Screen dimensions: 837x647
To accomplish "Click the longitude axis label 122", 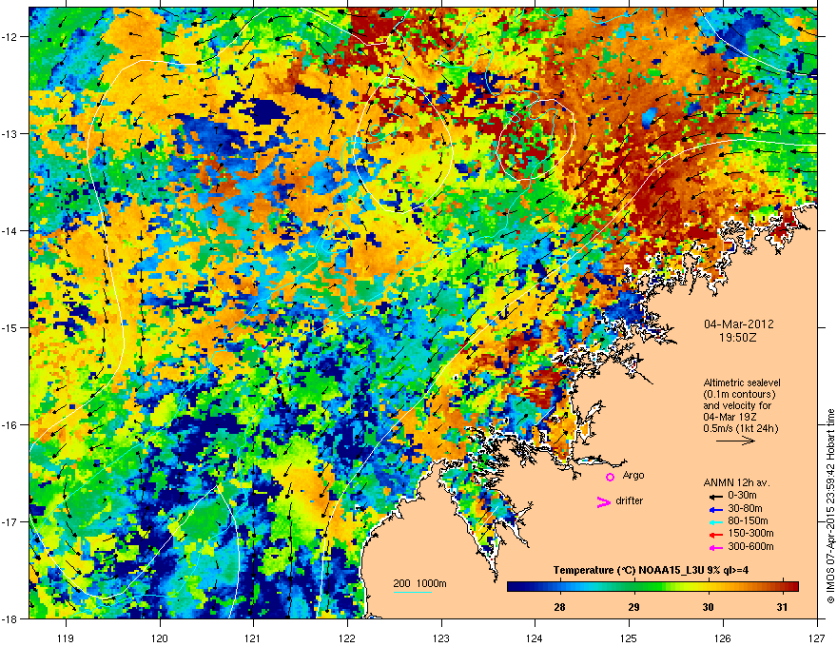I will coord(347,637).
